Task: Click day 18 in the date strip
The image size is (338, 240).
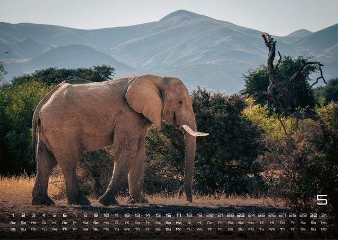Action: (189, 215)
